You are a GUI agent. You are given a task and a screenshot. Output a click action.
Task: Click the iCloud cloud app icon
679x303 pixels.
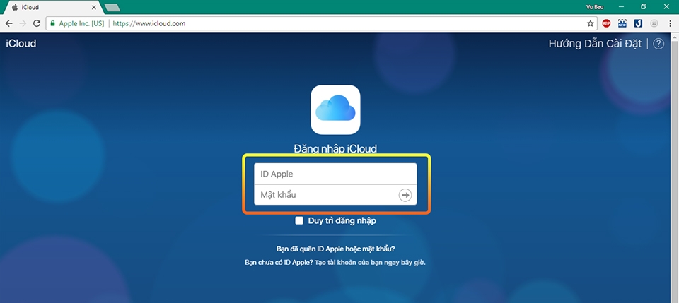click(x=335, y=109)
